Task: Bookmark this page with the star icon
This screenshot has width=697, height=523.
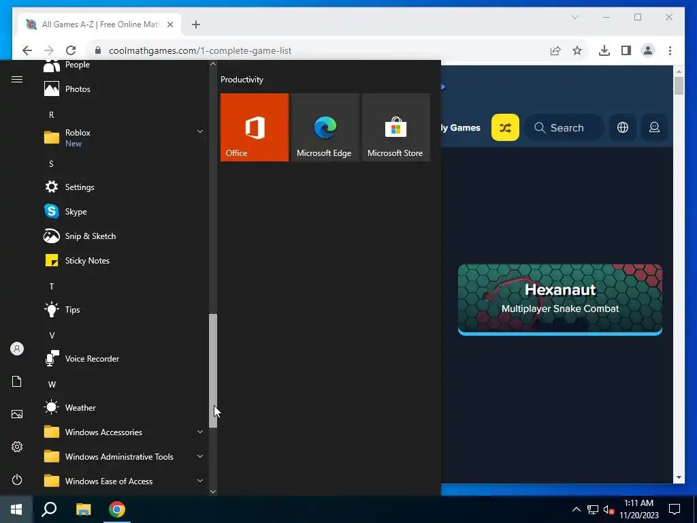Action: [577, 50]
